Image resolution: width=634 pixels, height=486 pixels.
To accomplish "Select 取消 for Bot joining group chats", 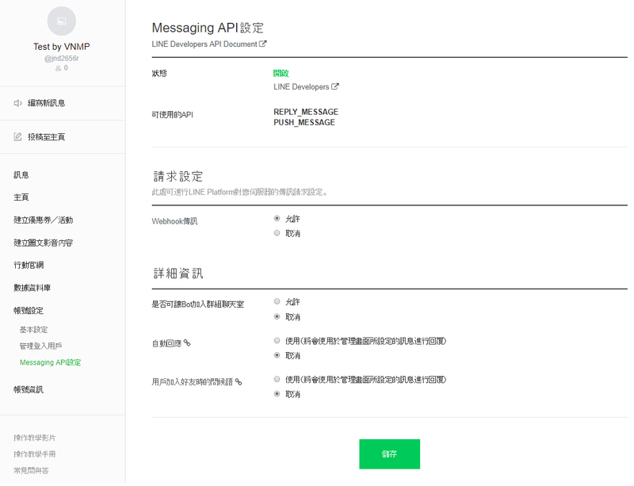I will (x=277, y=316).
